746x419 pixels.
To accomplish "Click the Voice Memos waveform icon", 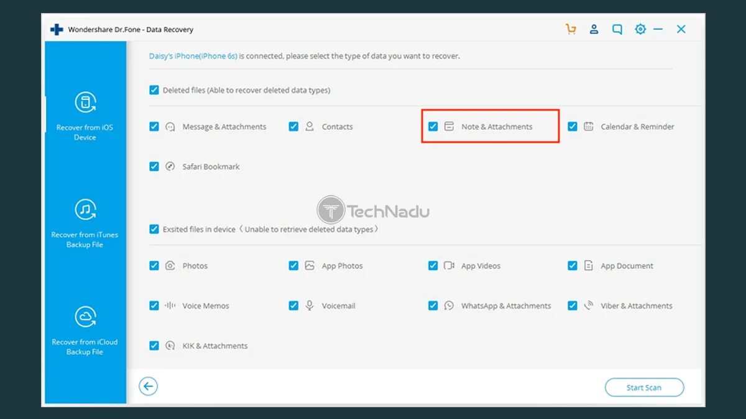I will (170, 305).
